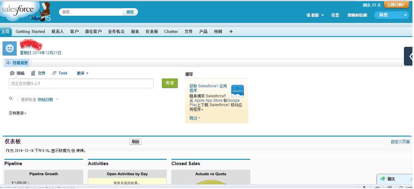Click the Closed Sales column heading
Viewport: 414px width, 189px height.
pos(186,164)
